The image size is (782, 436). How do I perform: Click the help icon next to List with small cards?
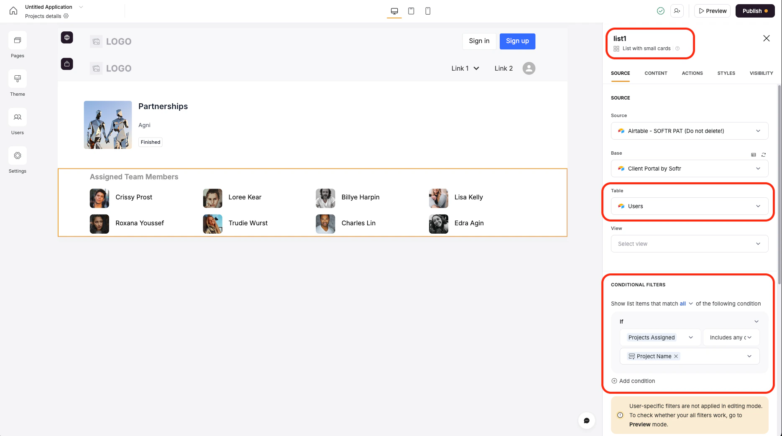(677, 48)
